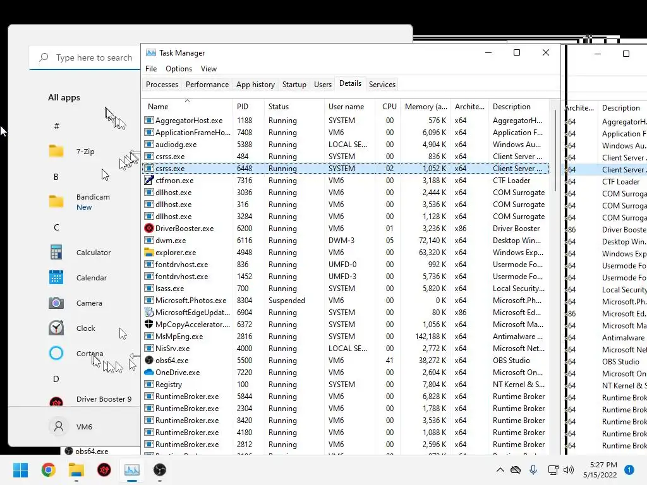Open File Explorer from the taskbar
Screen dimensions: 647x485
(76, 470)
